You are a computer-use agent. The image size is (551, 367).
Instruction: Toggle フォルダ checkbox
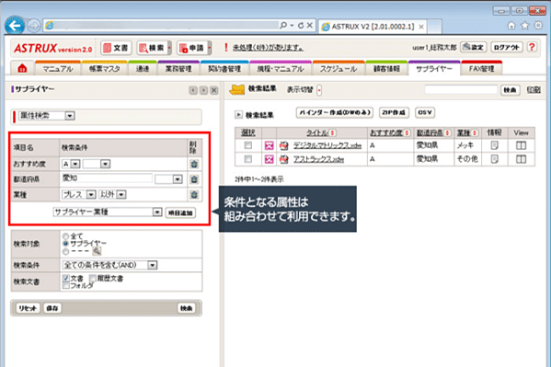coord(65,285)
